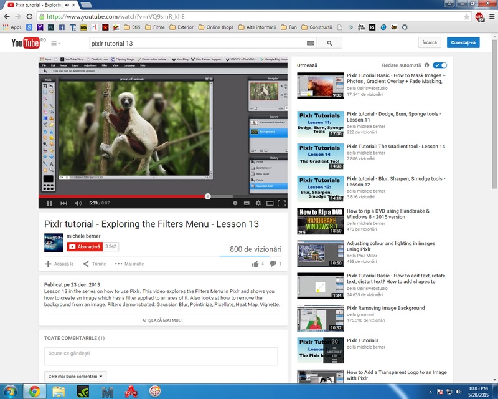Skip to next video in player
This screenshot has height=399, width=498.
64,203
